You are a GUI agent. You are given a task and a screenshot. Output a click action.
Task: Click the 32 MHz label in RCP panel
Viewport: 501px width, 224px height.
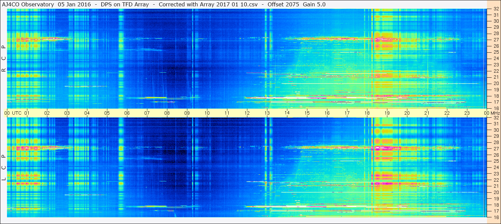[x=496, y=9]
